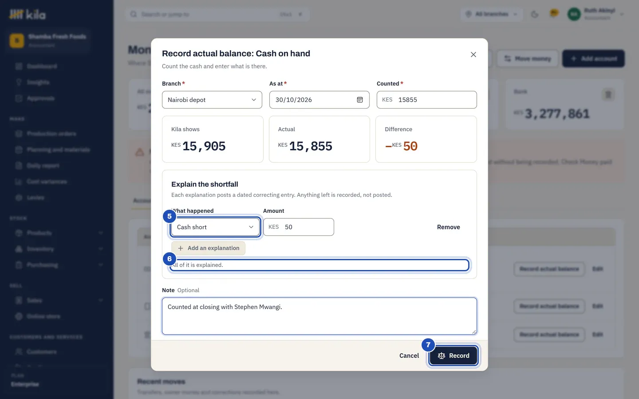Screen dimensions: 639x399
Task: Focus the Counted amount field
Action: (427, 100)
